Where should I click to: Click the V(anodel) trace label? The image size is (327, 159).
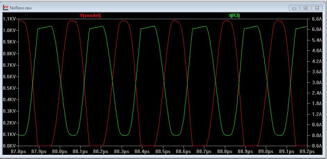pyautogui.click(x=90, y=15)
